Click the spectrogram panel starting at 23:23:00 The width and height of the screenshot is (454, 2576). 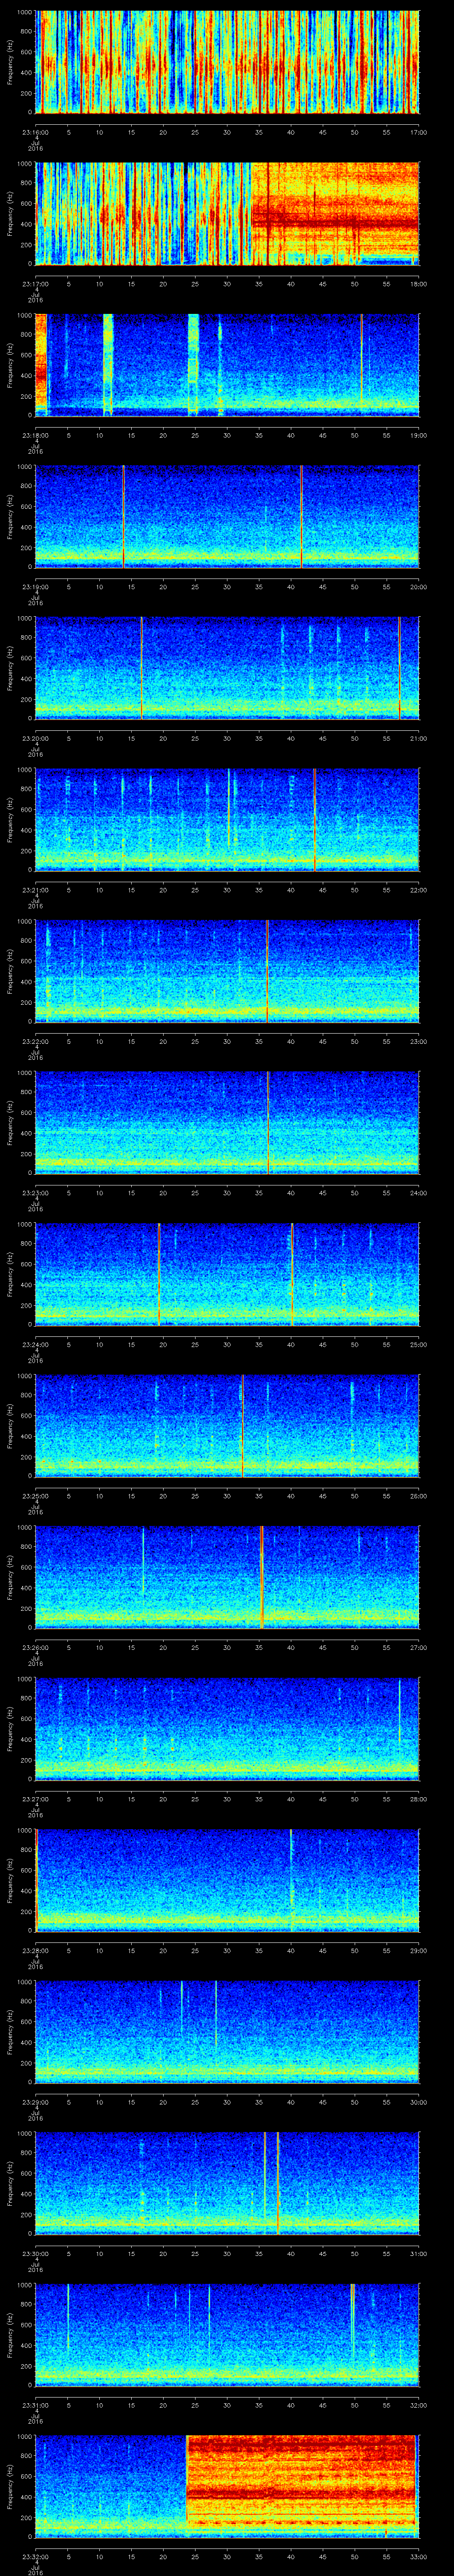[227, 1123]
